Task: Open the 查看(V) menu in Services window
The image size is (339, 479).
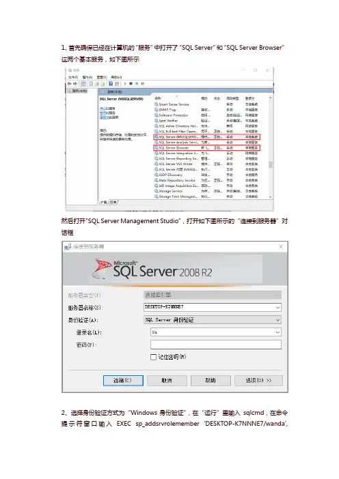Action: pos(102,77)
